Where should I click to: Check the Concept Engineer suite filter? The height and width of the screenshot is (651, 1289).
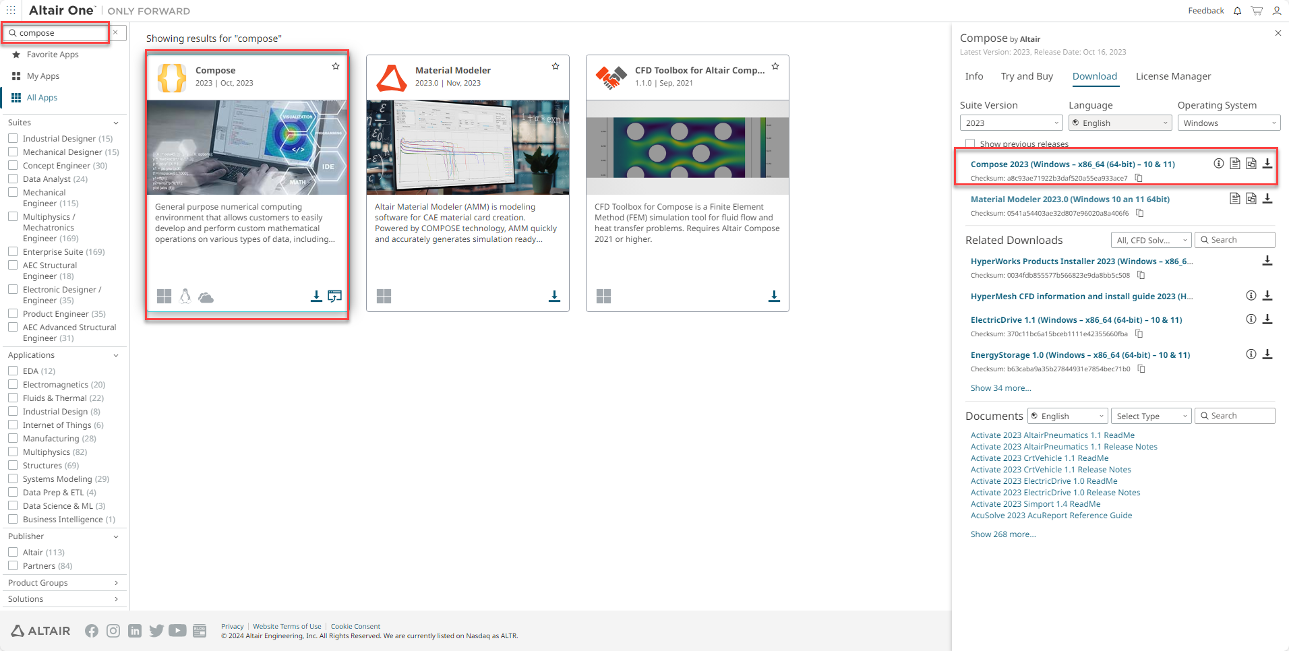pos(13,165)
